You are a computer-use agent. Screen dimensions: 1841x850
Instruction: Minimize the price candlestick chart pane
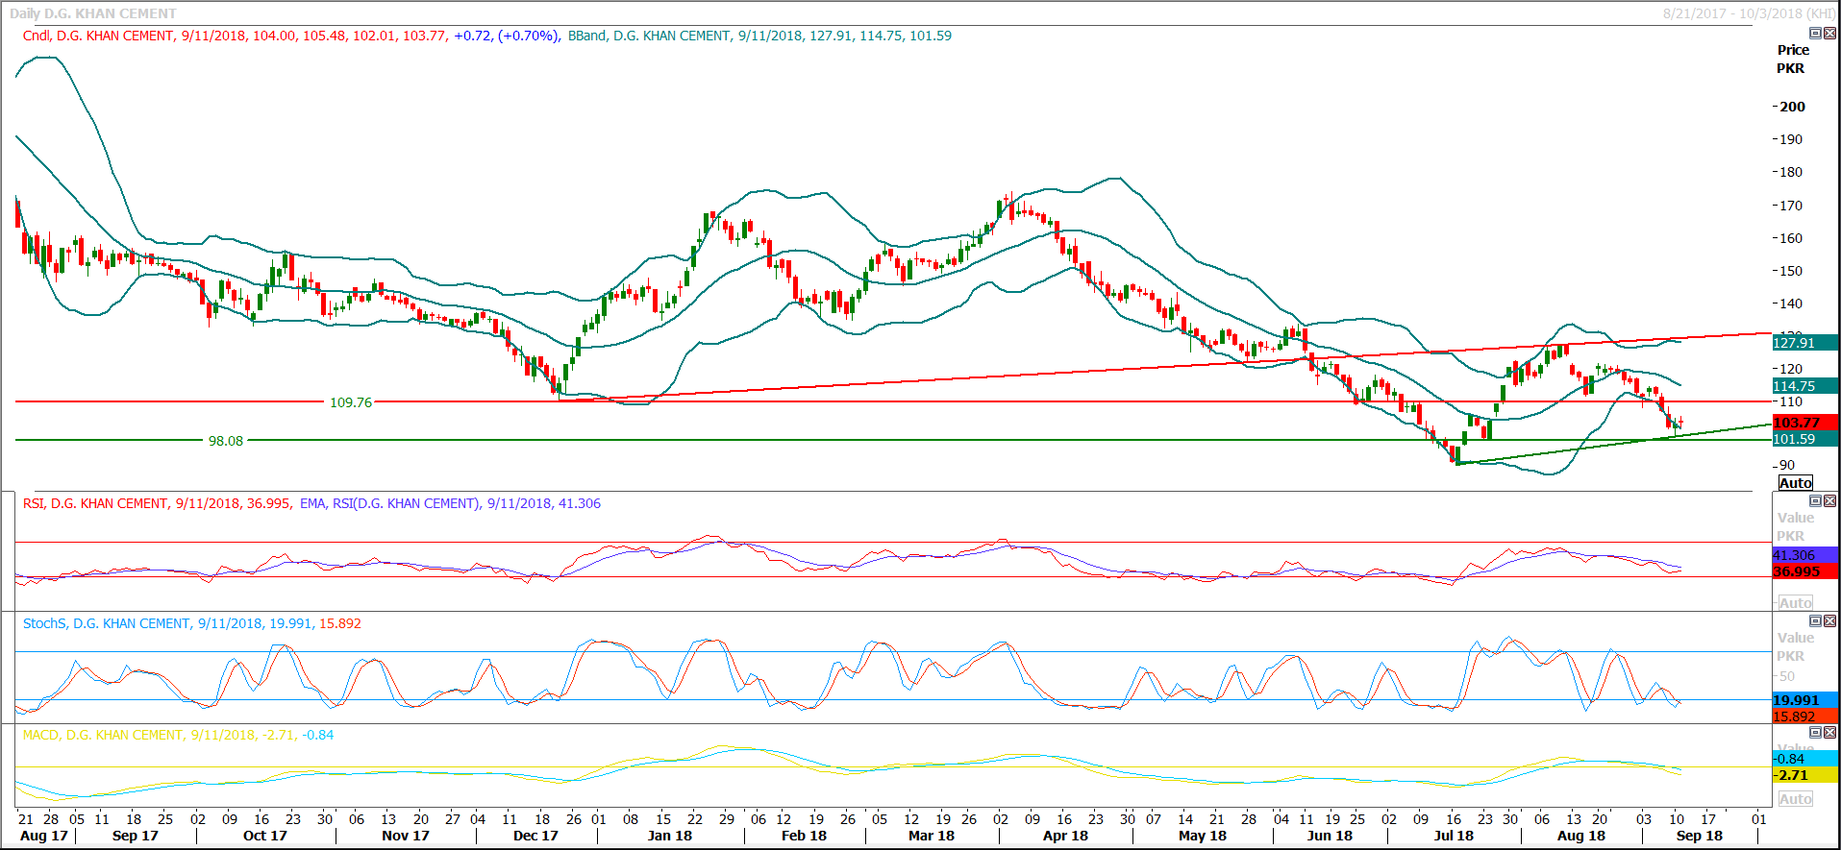pyautogui.click(x=1816, y=34)
